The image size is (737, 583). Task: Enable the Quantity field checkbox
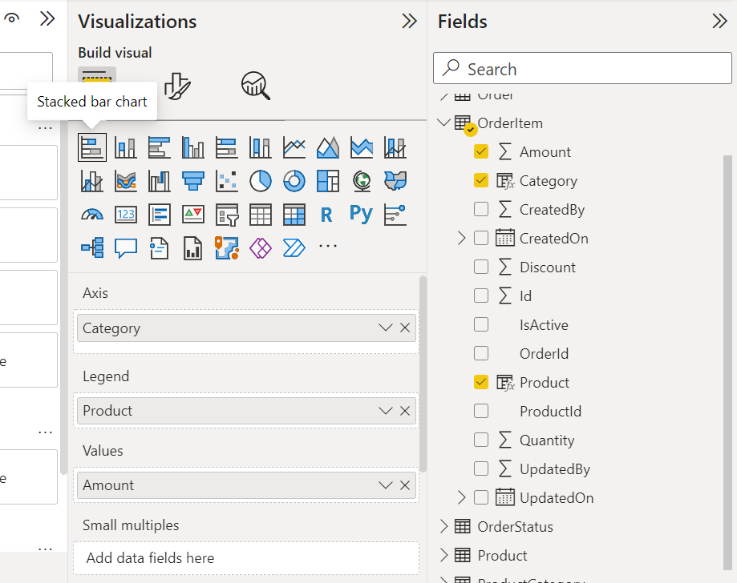[x=481, y=440]
